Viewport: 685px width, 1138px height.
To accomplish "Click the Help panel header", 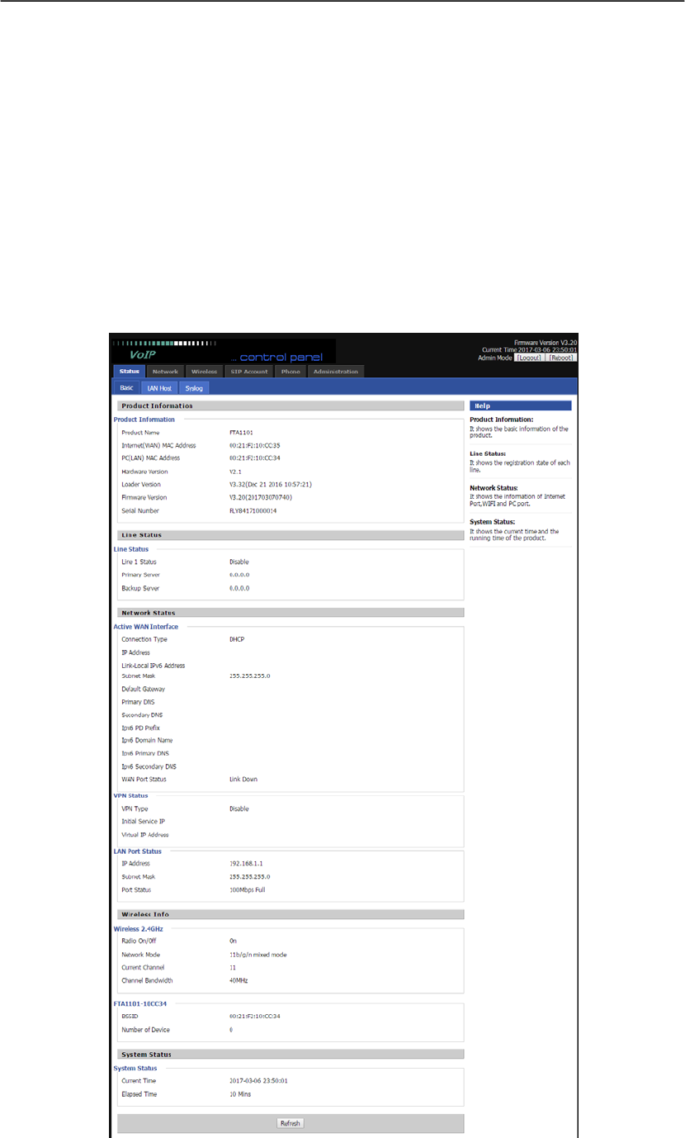I will 520,405.
